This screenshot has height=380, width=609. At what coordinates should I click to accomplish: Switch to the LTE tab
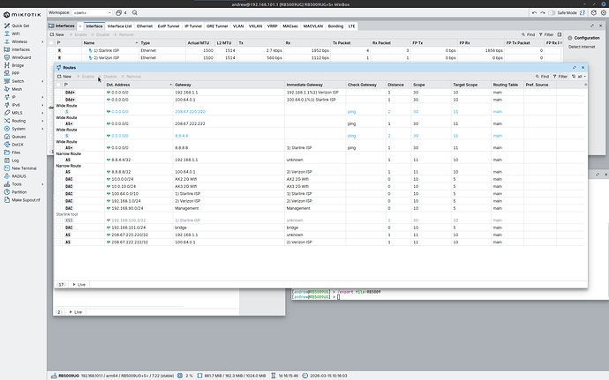click(x=351, y=26)
